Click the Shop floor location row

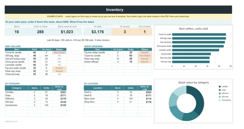tap(118, 102)
